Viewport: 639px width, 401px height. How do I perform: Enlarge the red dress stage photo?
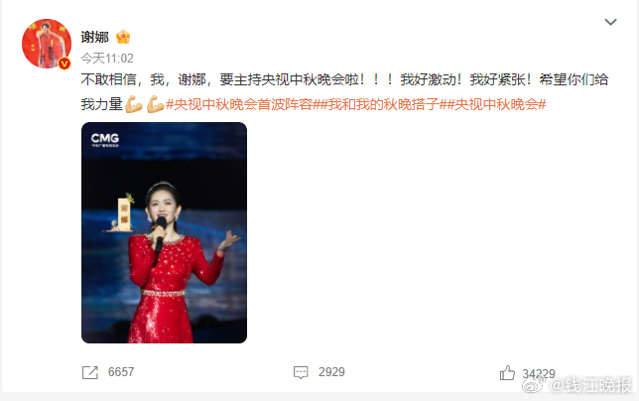point(165,232)
